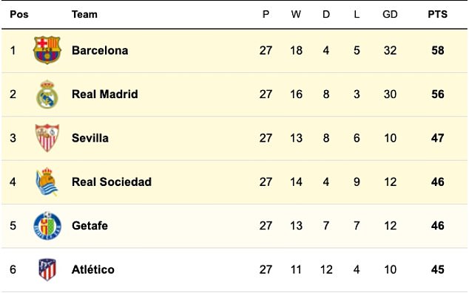Click the L losses column header
This screenshot has width=469, height=293.
(357, 14)
